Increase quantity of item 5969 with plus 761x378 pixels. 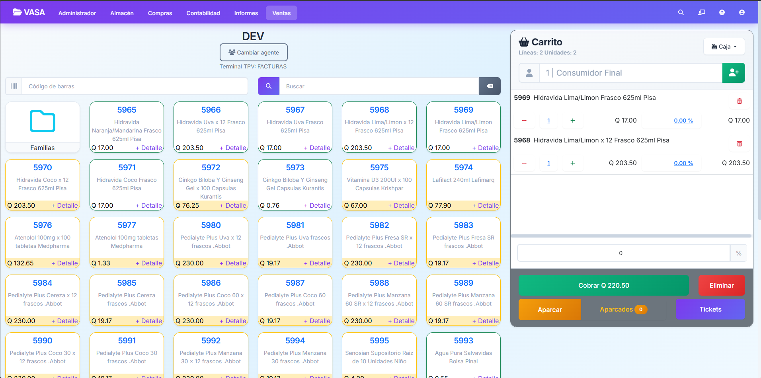(572, 121)
